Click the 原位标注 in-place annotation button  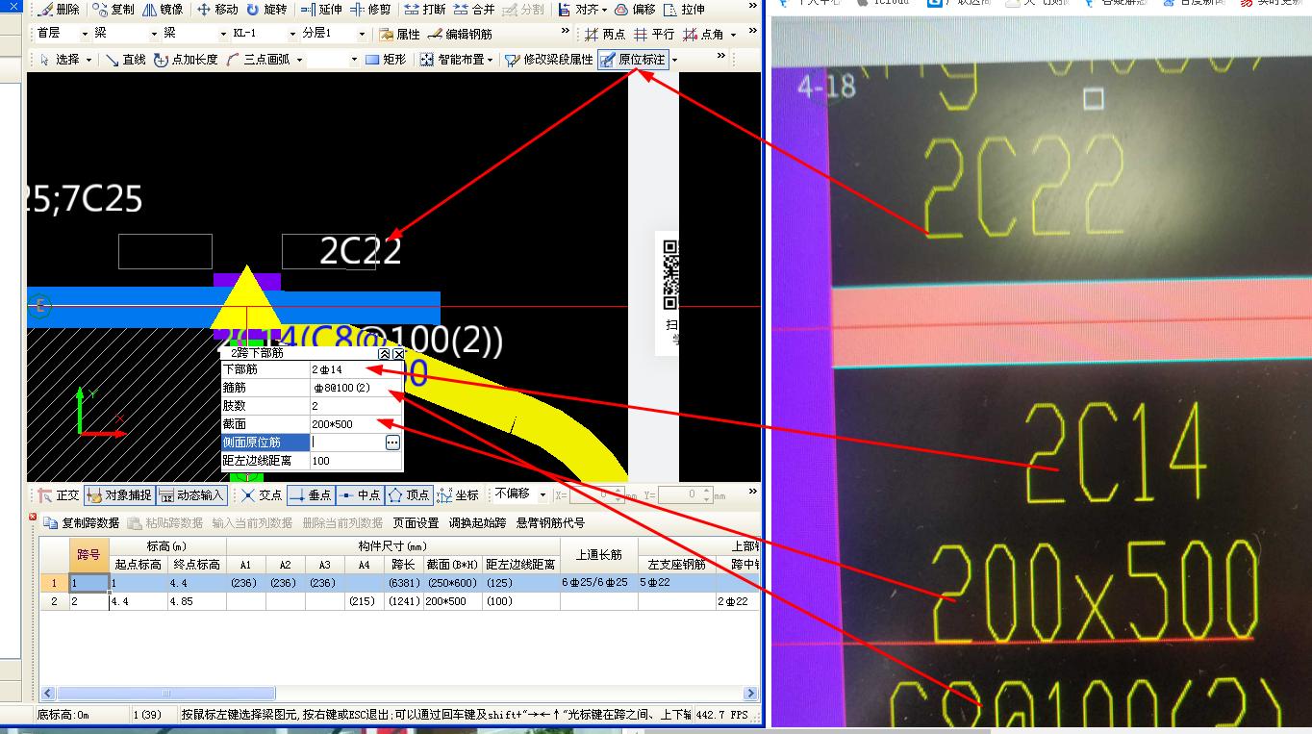point(632,60)
